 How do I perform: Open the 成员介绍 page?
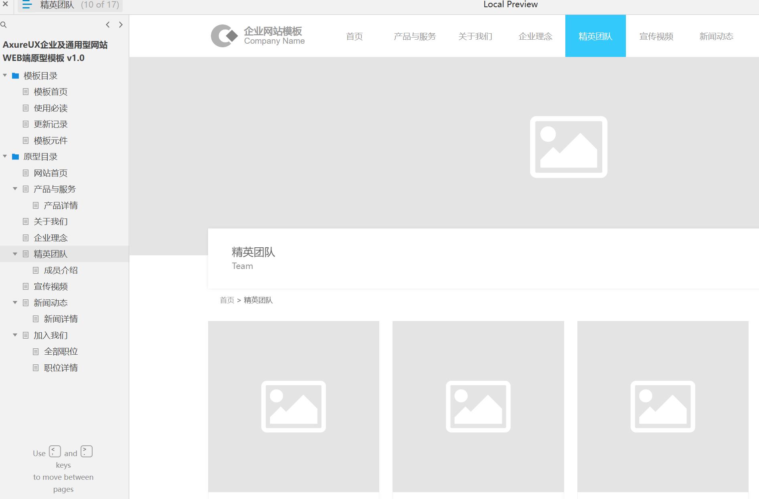61,271
